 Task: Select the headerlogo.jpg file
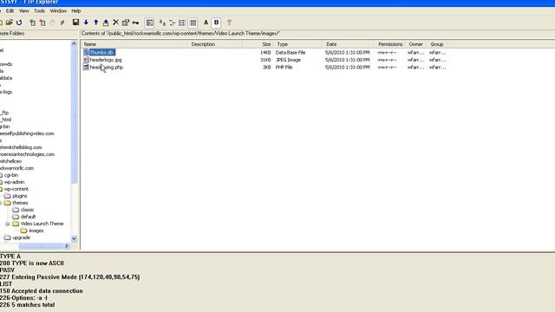tap(106, 60)
